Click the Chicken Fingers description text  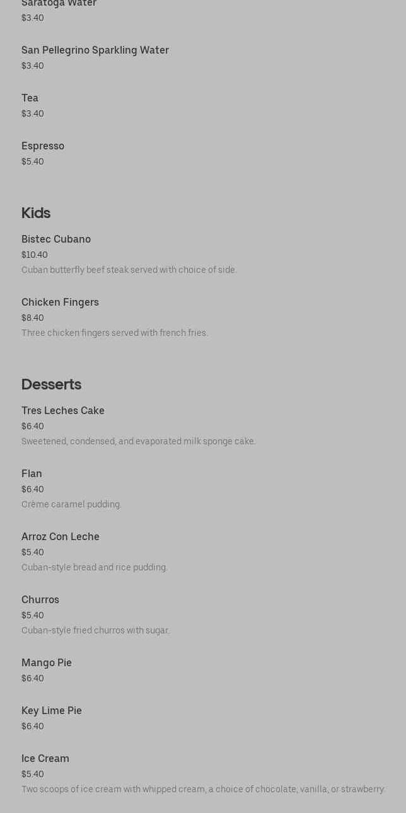pos(115,333)
